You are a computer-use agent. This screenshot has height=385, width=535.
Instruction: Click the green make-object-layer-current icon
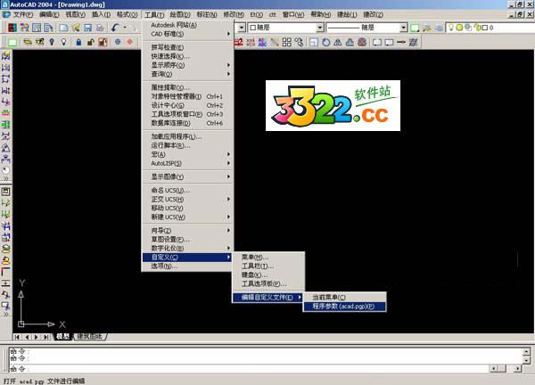[415, 28]
